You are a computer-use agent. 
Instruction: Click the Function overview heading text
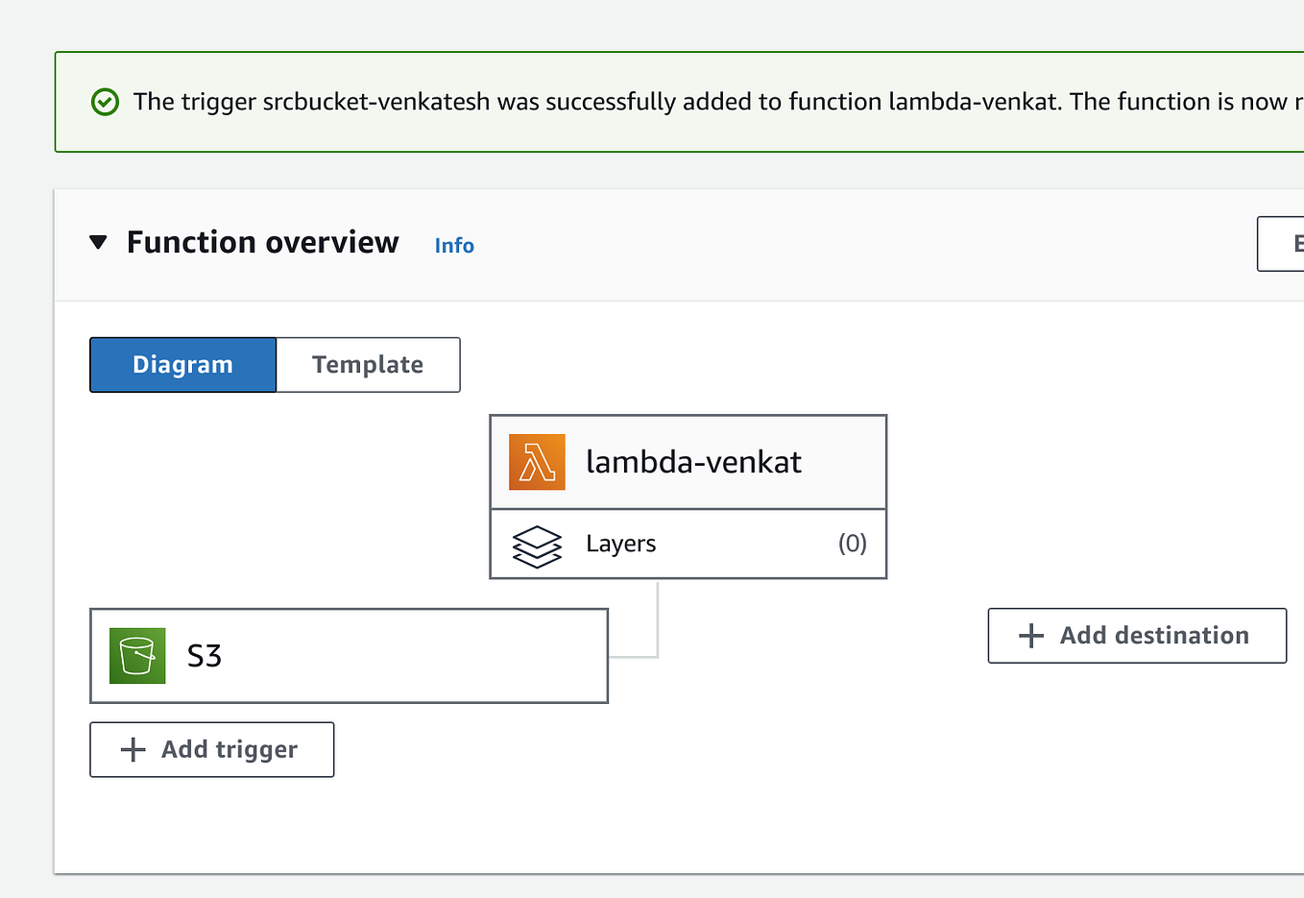pyautogui.click(x=262, y=242)
